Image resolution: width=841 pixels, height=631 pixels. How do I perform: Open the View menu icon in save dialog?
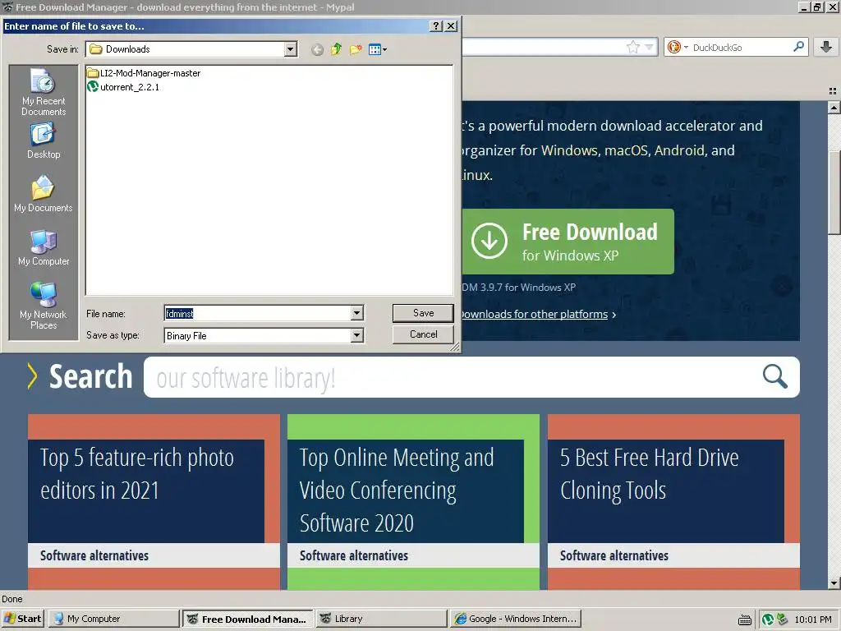pyautogui.click(x=378, y=50)
